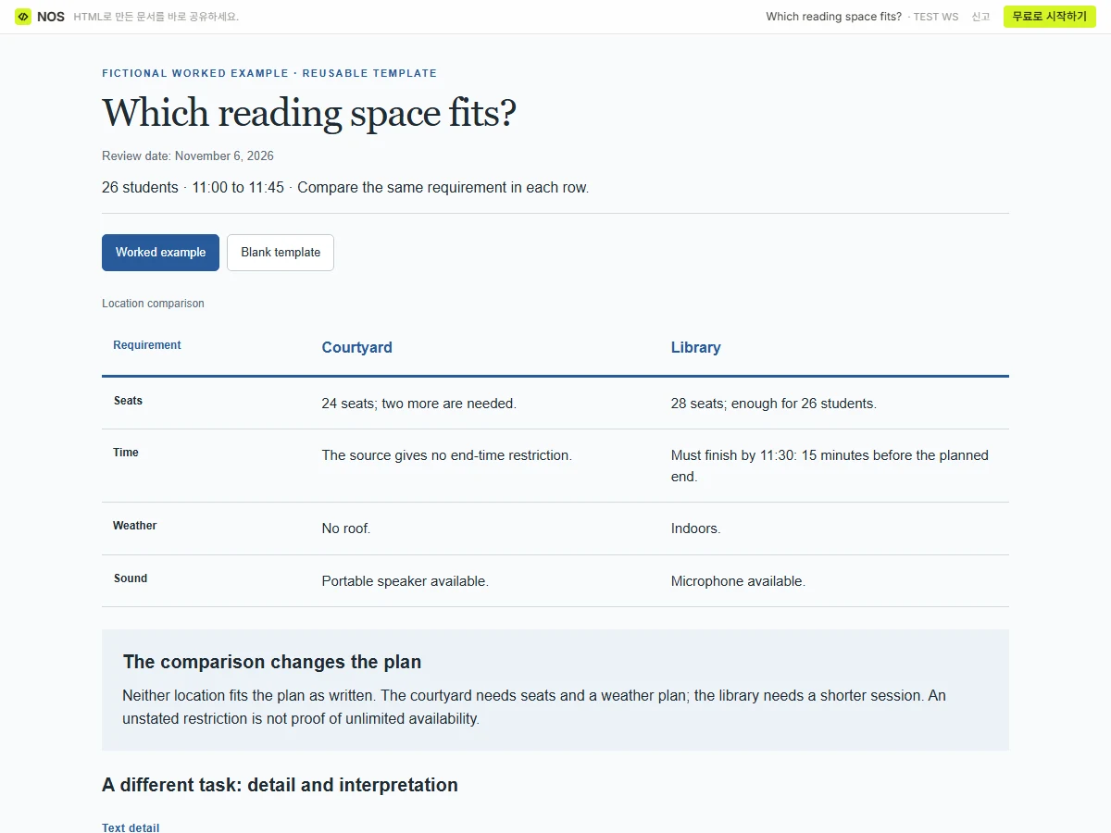Click the 'Review date: November 6, 2026' line
Screen dimensions: 1111x833
coord(188,156)
